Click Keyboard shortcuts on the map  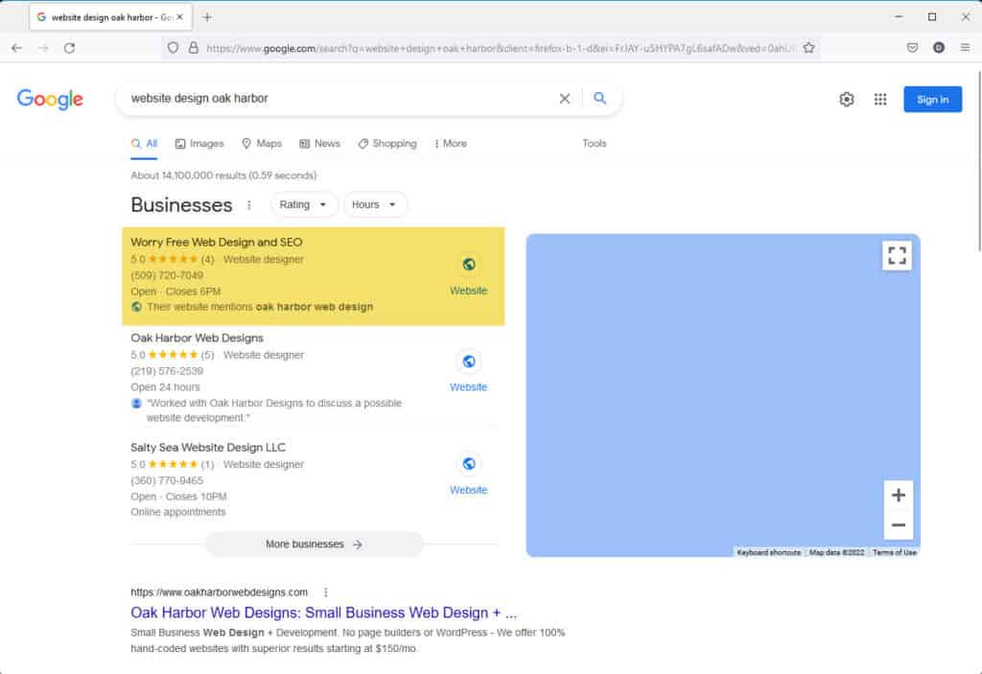[768, 552]
